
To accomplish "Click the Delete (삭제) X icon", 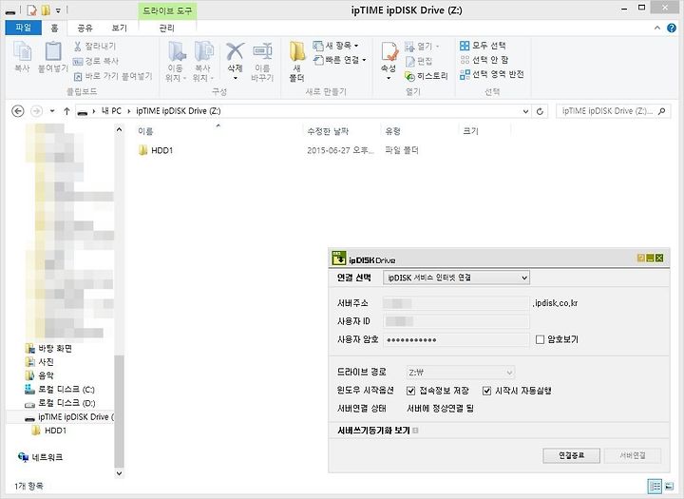I will pyautogui.click(x=235, y=61).
